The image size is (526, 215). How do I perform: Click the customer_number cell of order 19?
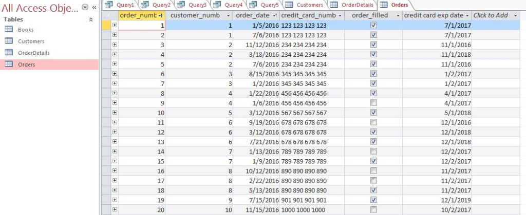pyautogui.click(x=199, y=200)
